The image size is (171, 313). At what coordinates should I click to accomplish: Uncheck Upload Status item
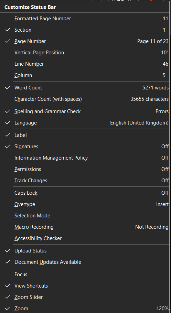(85, 251)
